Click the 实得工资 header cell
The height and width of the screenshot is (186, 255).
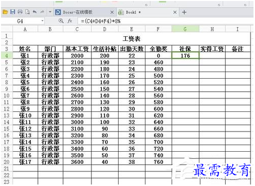[x=212, y=49]
